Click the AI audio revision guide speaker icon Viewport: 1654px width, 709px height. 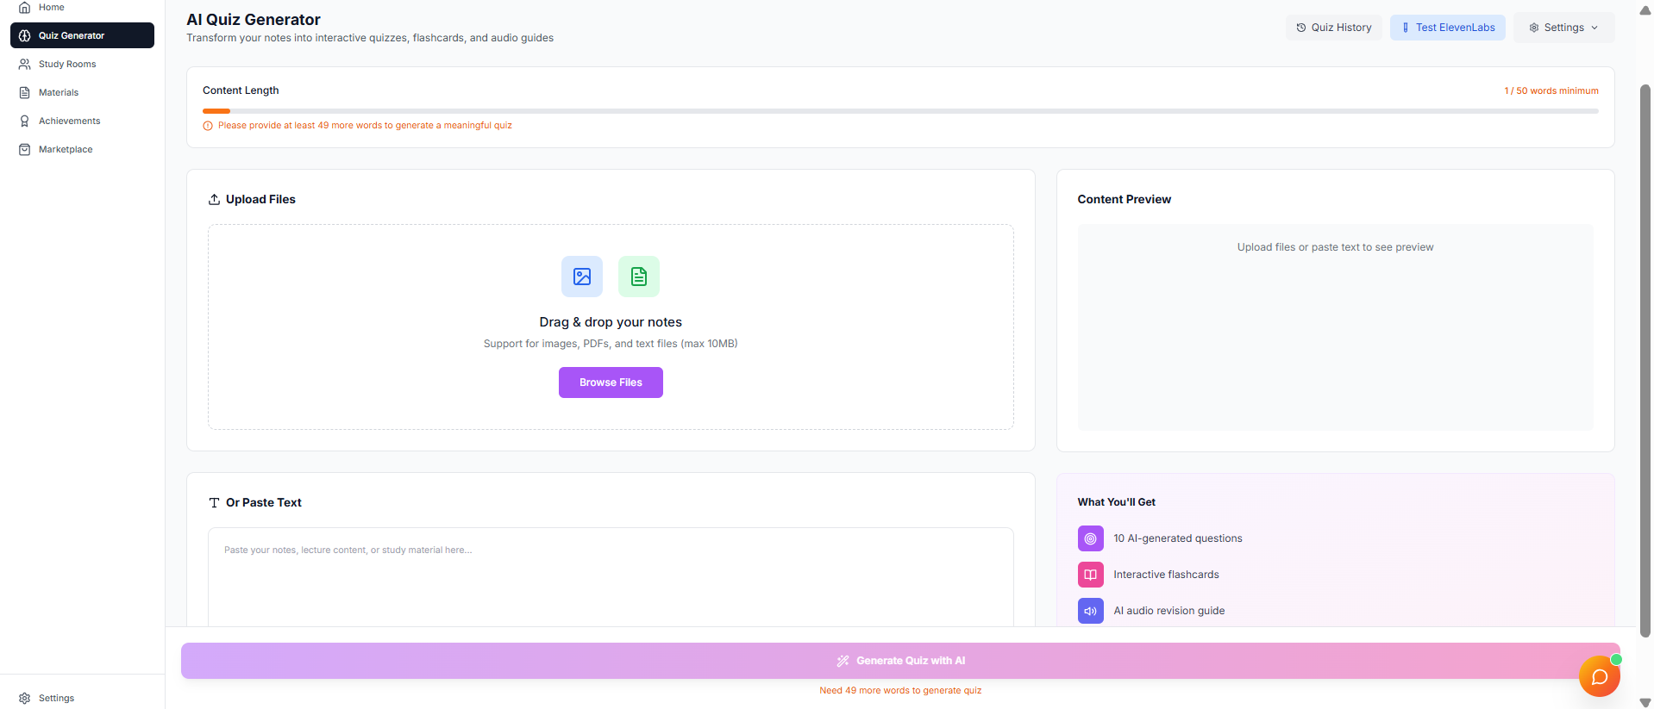point(1091,611)
